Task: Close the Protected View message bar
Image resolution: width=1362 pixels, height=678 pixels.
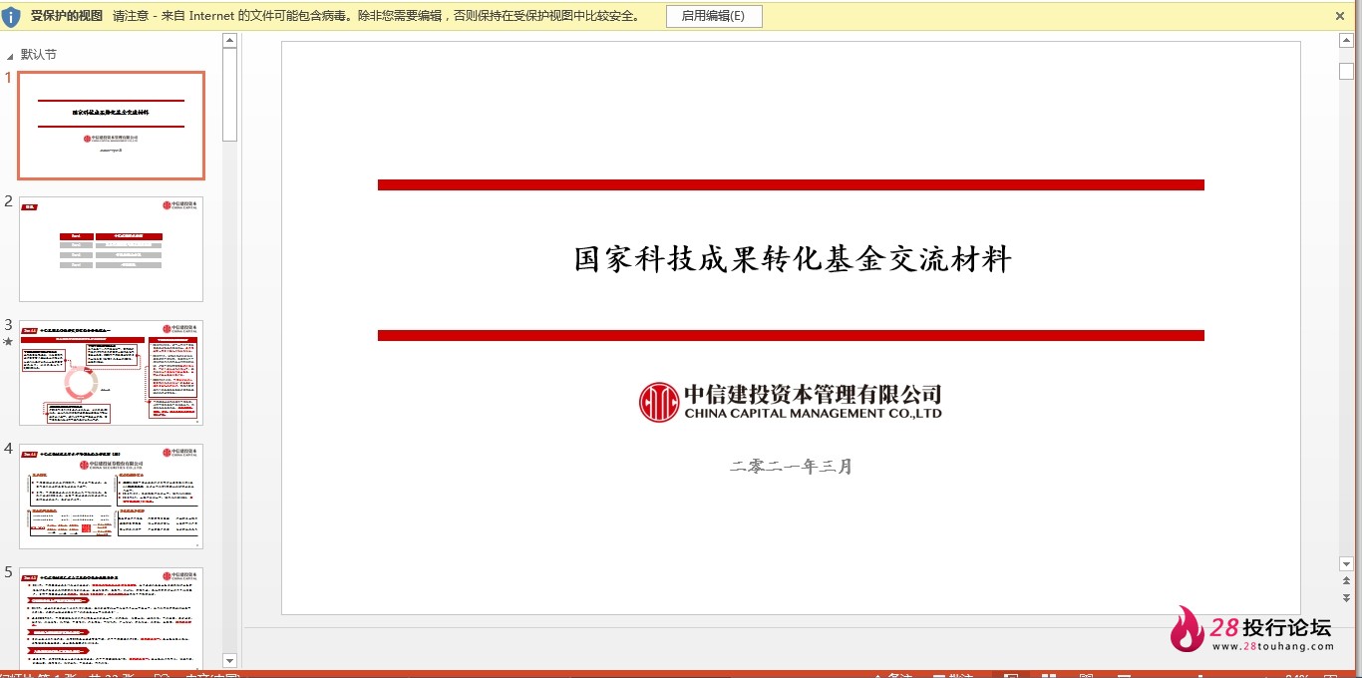Action: point(1340,16)
